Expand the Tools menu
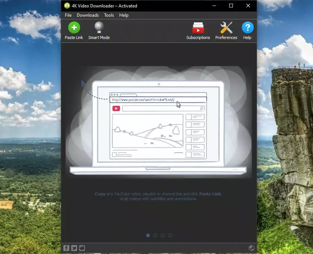The width and height of the screenshot is (313, 254). [109, 15]
